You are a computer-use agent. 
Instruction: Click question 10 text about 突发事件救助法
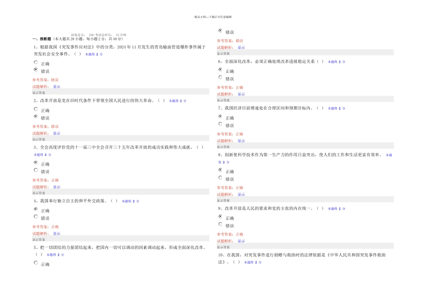coord(302,258)
